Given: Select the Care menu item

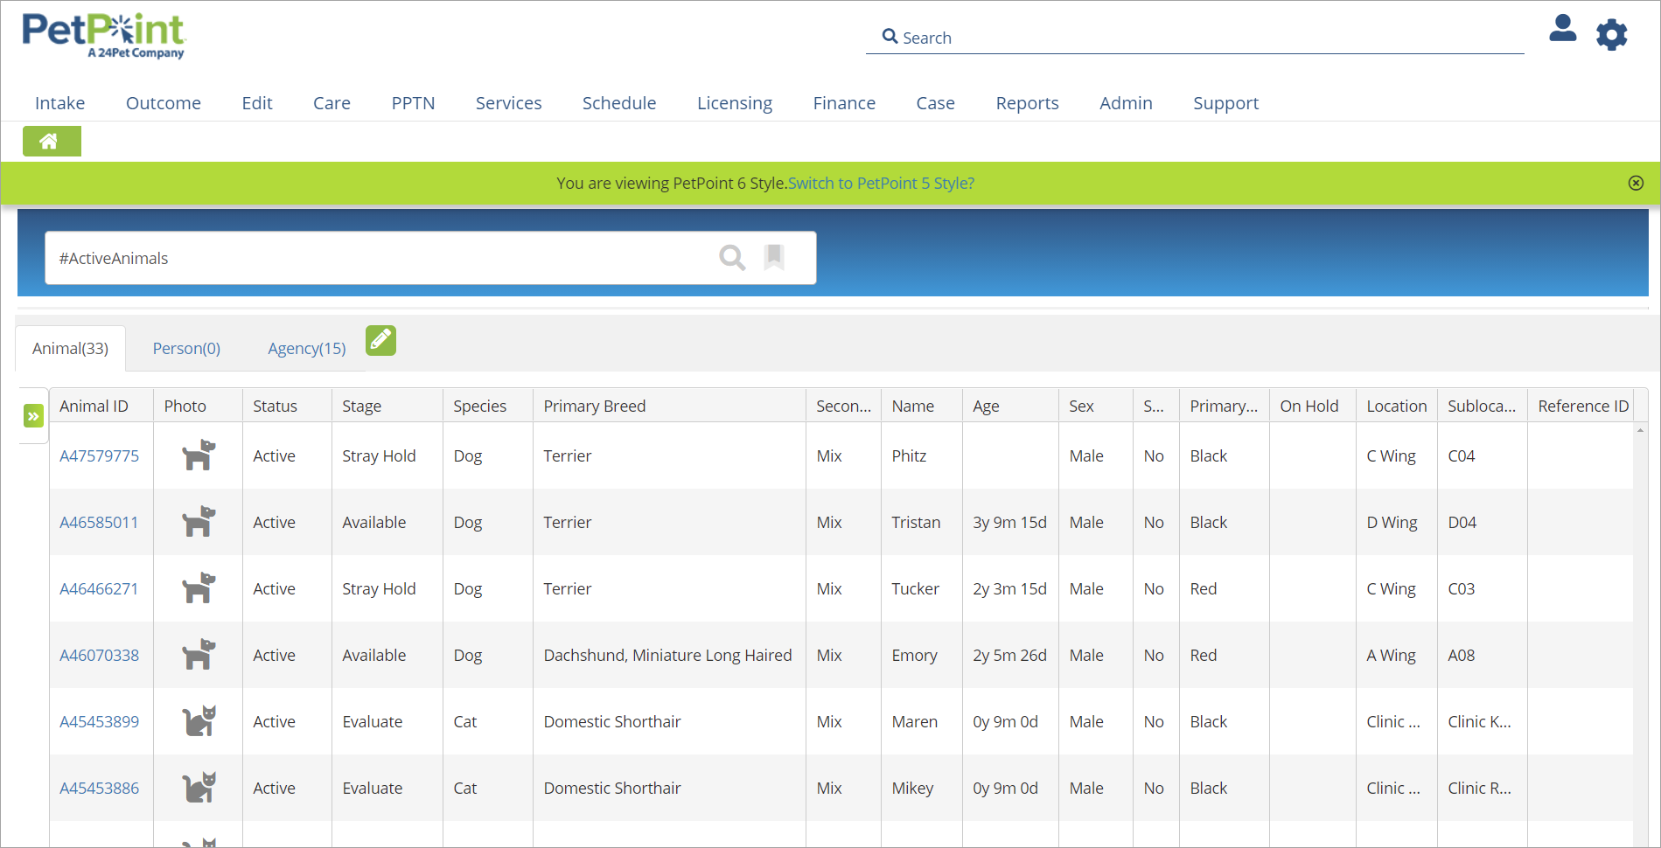Looking at the screenshot, I should coord(331,102).
